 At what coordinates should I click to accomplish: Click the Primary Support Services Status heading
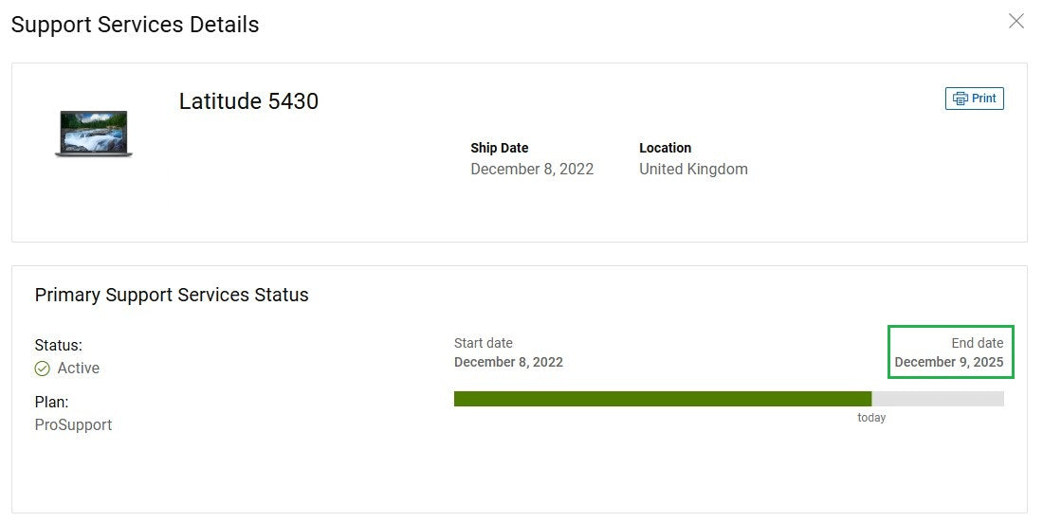172,295
